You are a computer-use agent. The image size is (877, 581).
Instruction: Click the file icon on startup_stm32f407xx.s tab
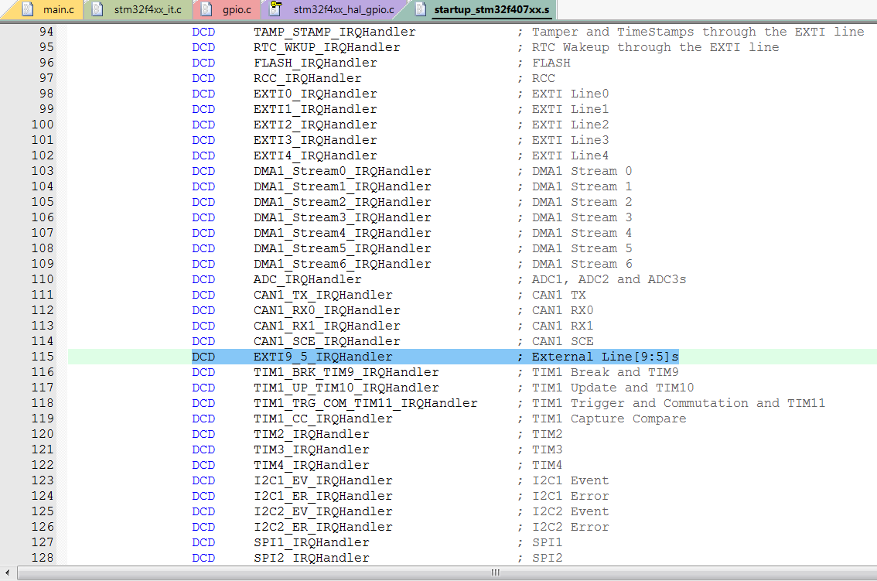(x=421, y=9)
